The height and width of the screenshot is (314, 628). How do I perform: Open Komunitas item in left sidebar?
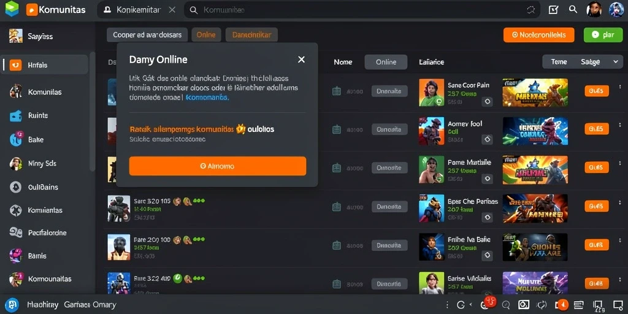[x=44, y=92]
